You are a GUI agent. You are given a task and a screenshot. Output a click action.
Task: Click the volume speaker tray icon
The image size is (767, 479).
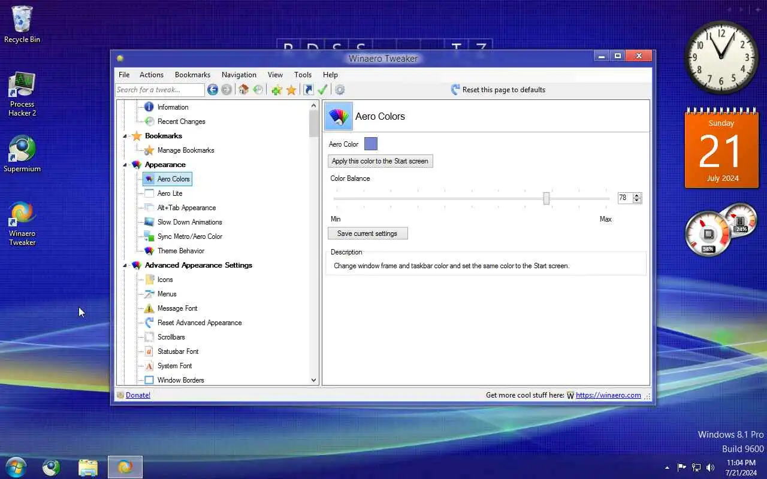[x=711, y=468]
